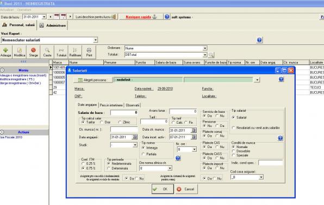Image resolution: width=324 pixels, height=205 pixels.
Task: Click Adauga o inregistrare noua link
Action: pos(23,75)
